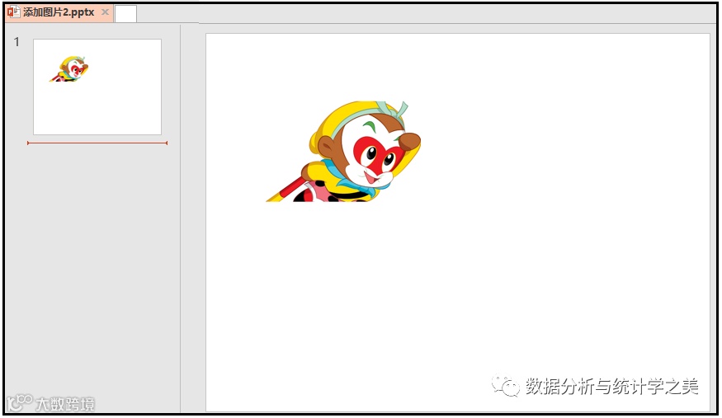Open the blank new tab
722x418 pixels.
click(125, 14)
